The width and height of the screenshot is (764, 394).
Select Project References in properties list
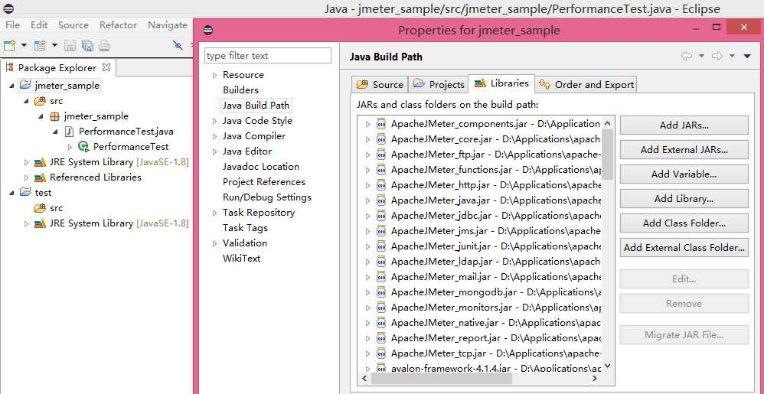click(x=263, y=181)
